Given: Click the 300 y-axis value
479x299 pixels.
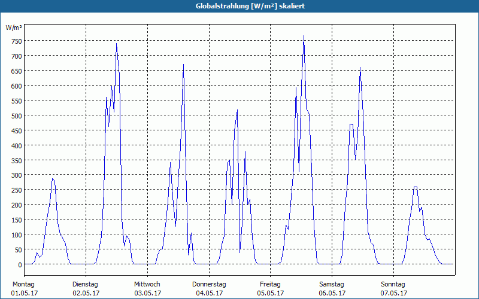Looking at the screenshot, I should pyautogui.click(x=16, y=175).
